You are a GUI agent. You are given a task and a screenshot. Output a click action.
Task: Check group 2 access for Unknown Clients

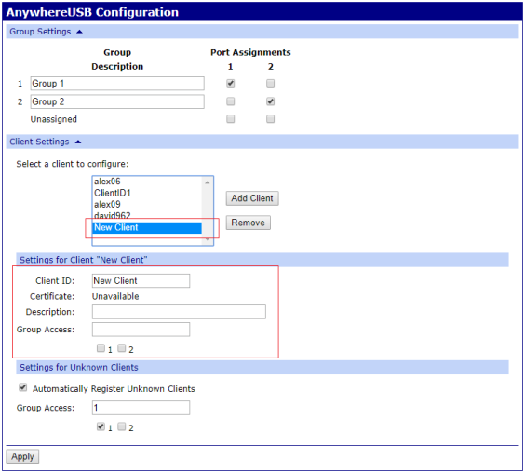pyautogui.click(x=122, y=426)
